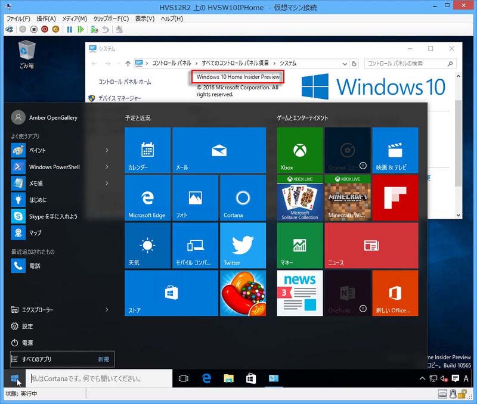Screen dimensions: 477x404
Task: Open the Phone (電話) app entry
Action: pyautogui.click(x=26, y=266)
